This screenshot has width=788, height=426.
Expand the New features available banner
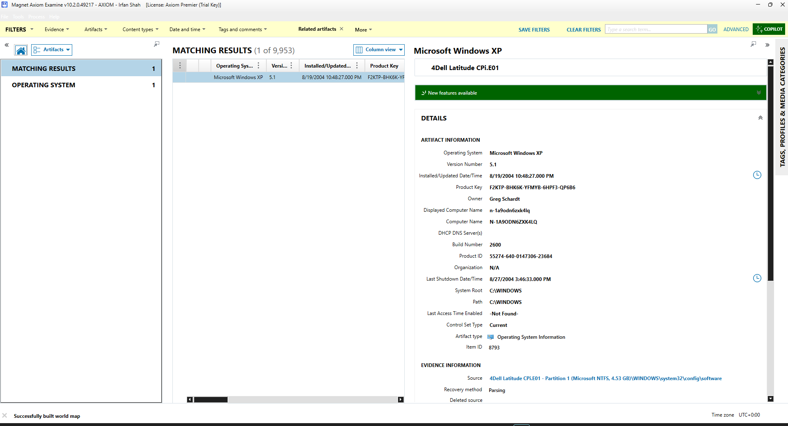click(x=759, y=93)
